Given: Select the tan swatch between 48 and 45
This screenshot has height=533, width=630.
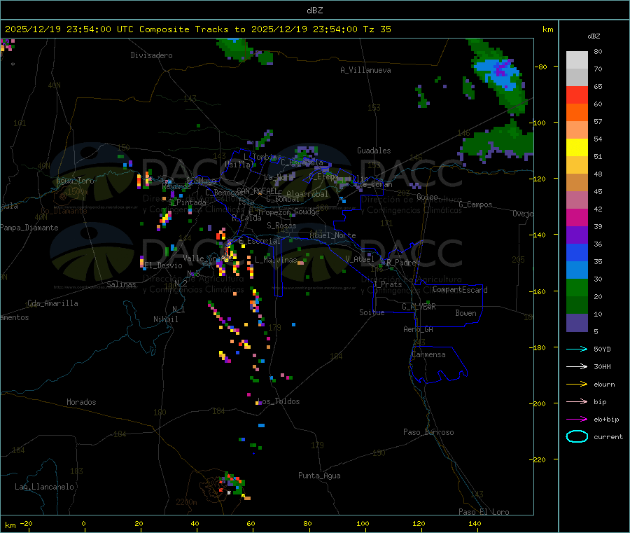Looking at the screenshot, I should pyautogui.click(x=577, y=183).
